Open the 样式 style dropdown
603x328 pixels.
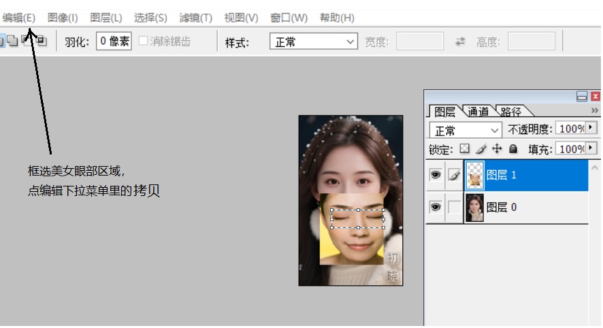point(314,42)
